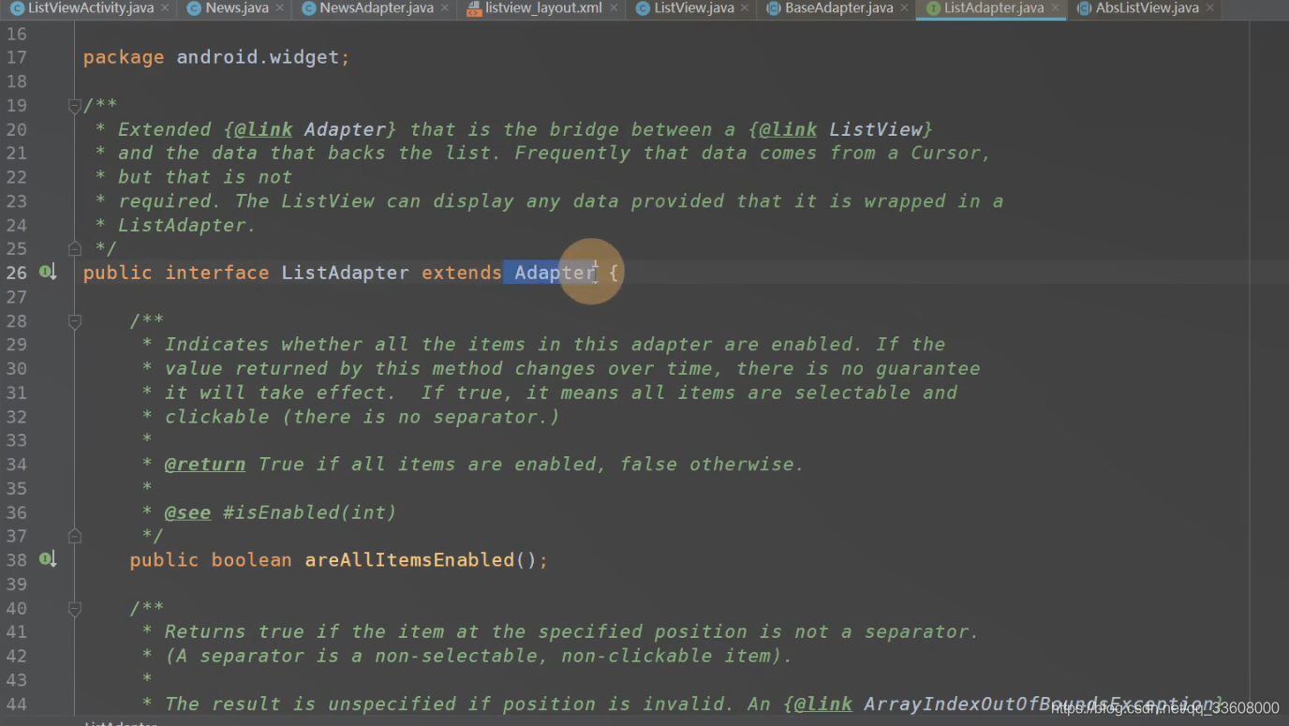Screen dimensions: 1289x726
Task: Select the NewsAdapter.java tab
Action: [x=377, y=7]
